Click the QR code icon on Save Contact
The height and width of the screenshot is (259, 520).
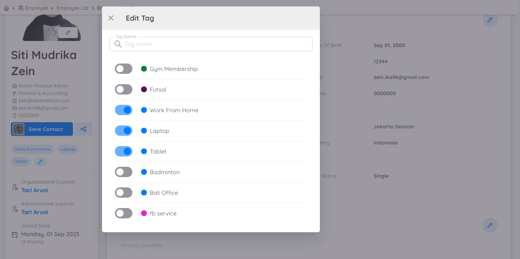pos(18,129)
